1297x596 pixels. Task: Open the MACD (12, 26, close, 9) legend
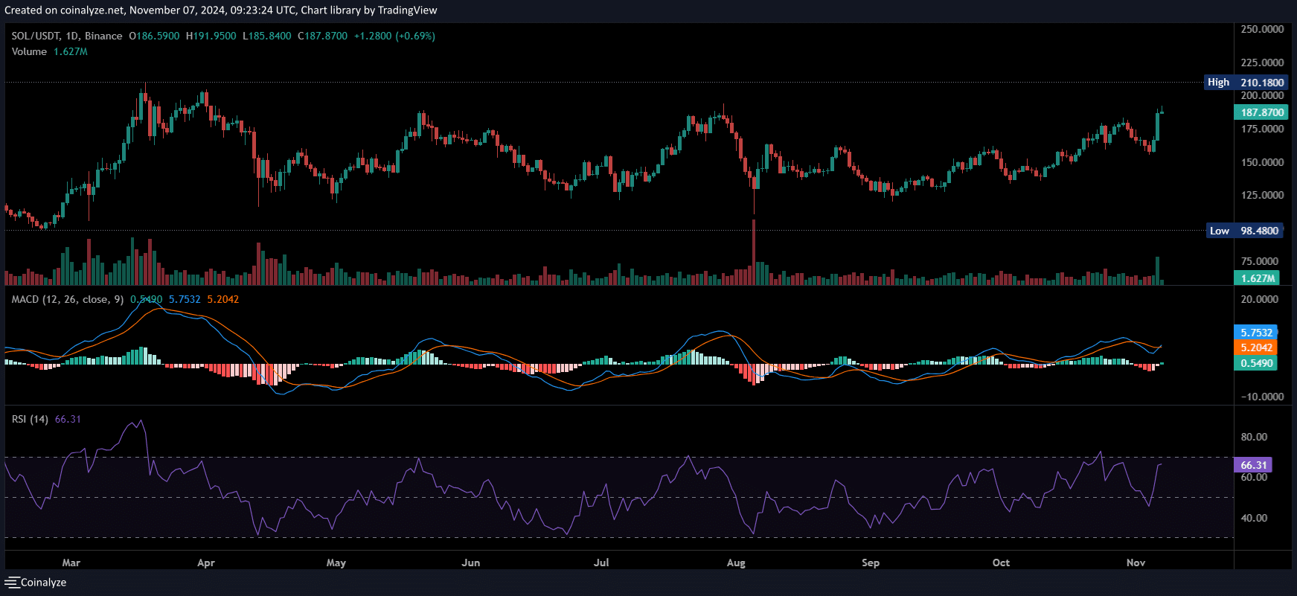pos(68,299)
